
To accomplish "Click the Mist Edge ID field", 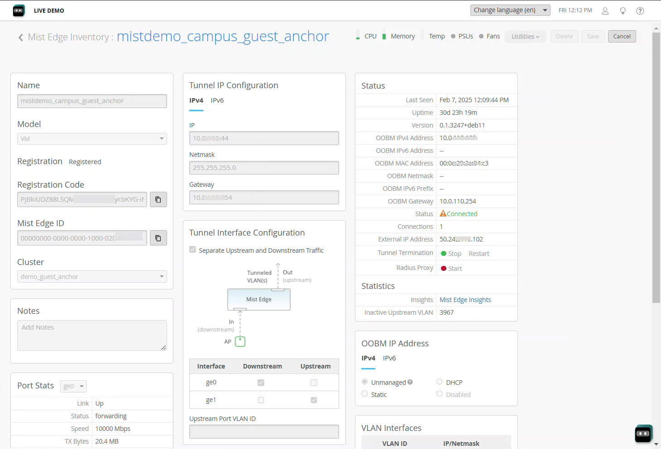I will (82, 238).
